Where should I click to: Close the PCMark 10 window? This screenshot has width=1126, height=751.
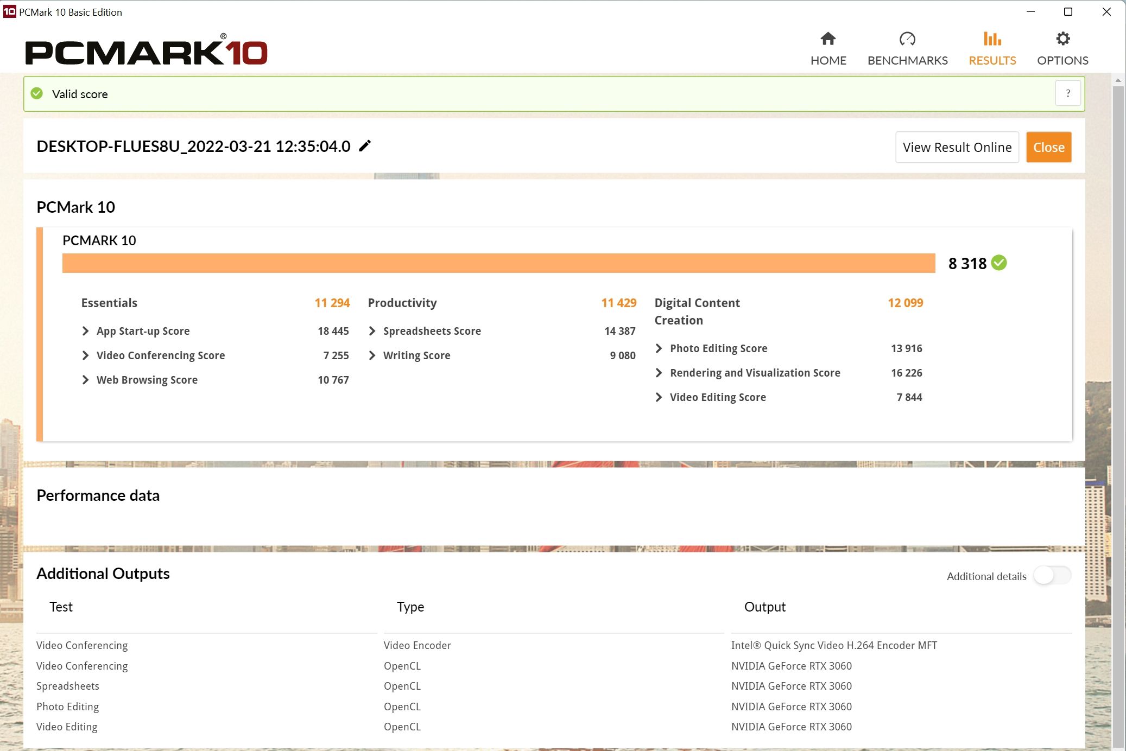coord(1106,12)
